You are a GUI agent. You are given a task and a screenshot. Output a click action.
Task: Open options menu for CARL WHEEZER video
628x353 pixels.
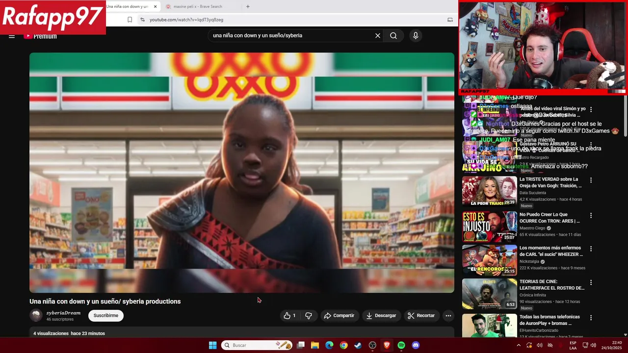click(x=591, y=249)
